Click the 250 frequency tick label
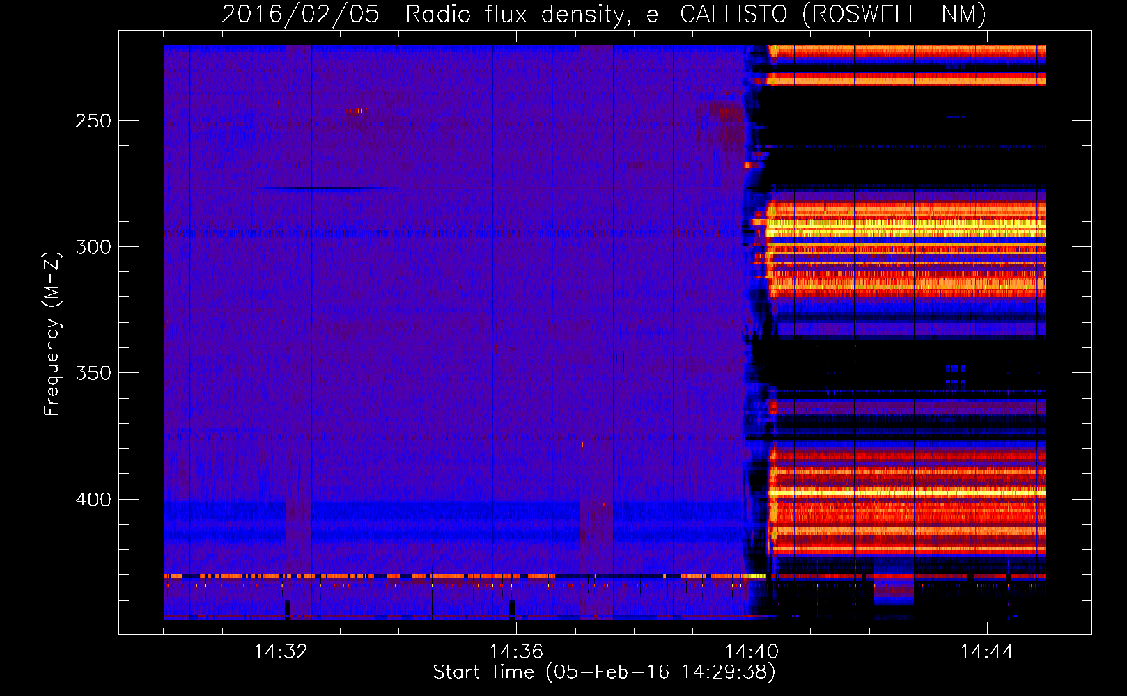This screenshot has width=1127, height=696. pos(93,121)
